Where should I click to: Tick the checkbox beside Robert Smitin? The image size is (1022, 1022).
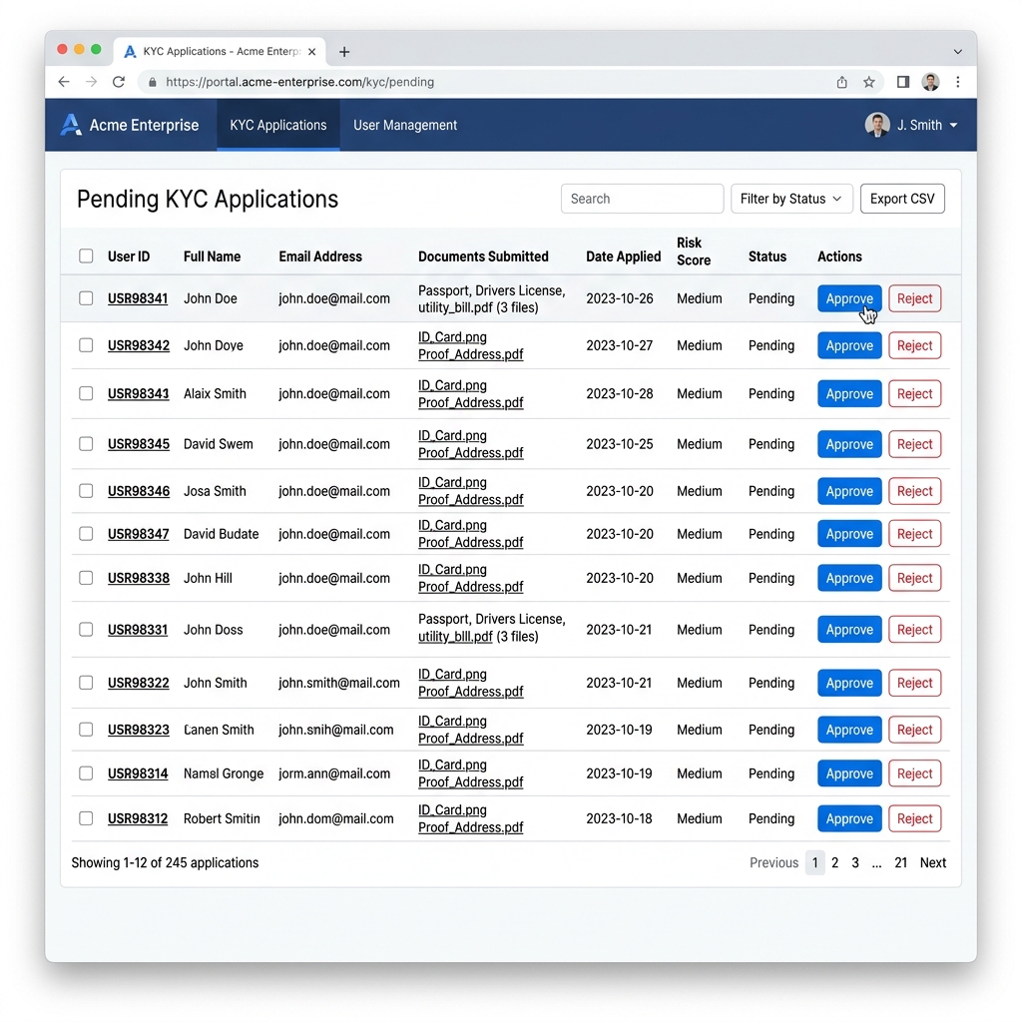86,818
